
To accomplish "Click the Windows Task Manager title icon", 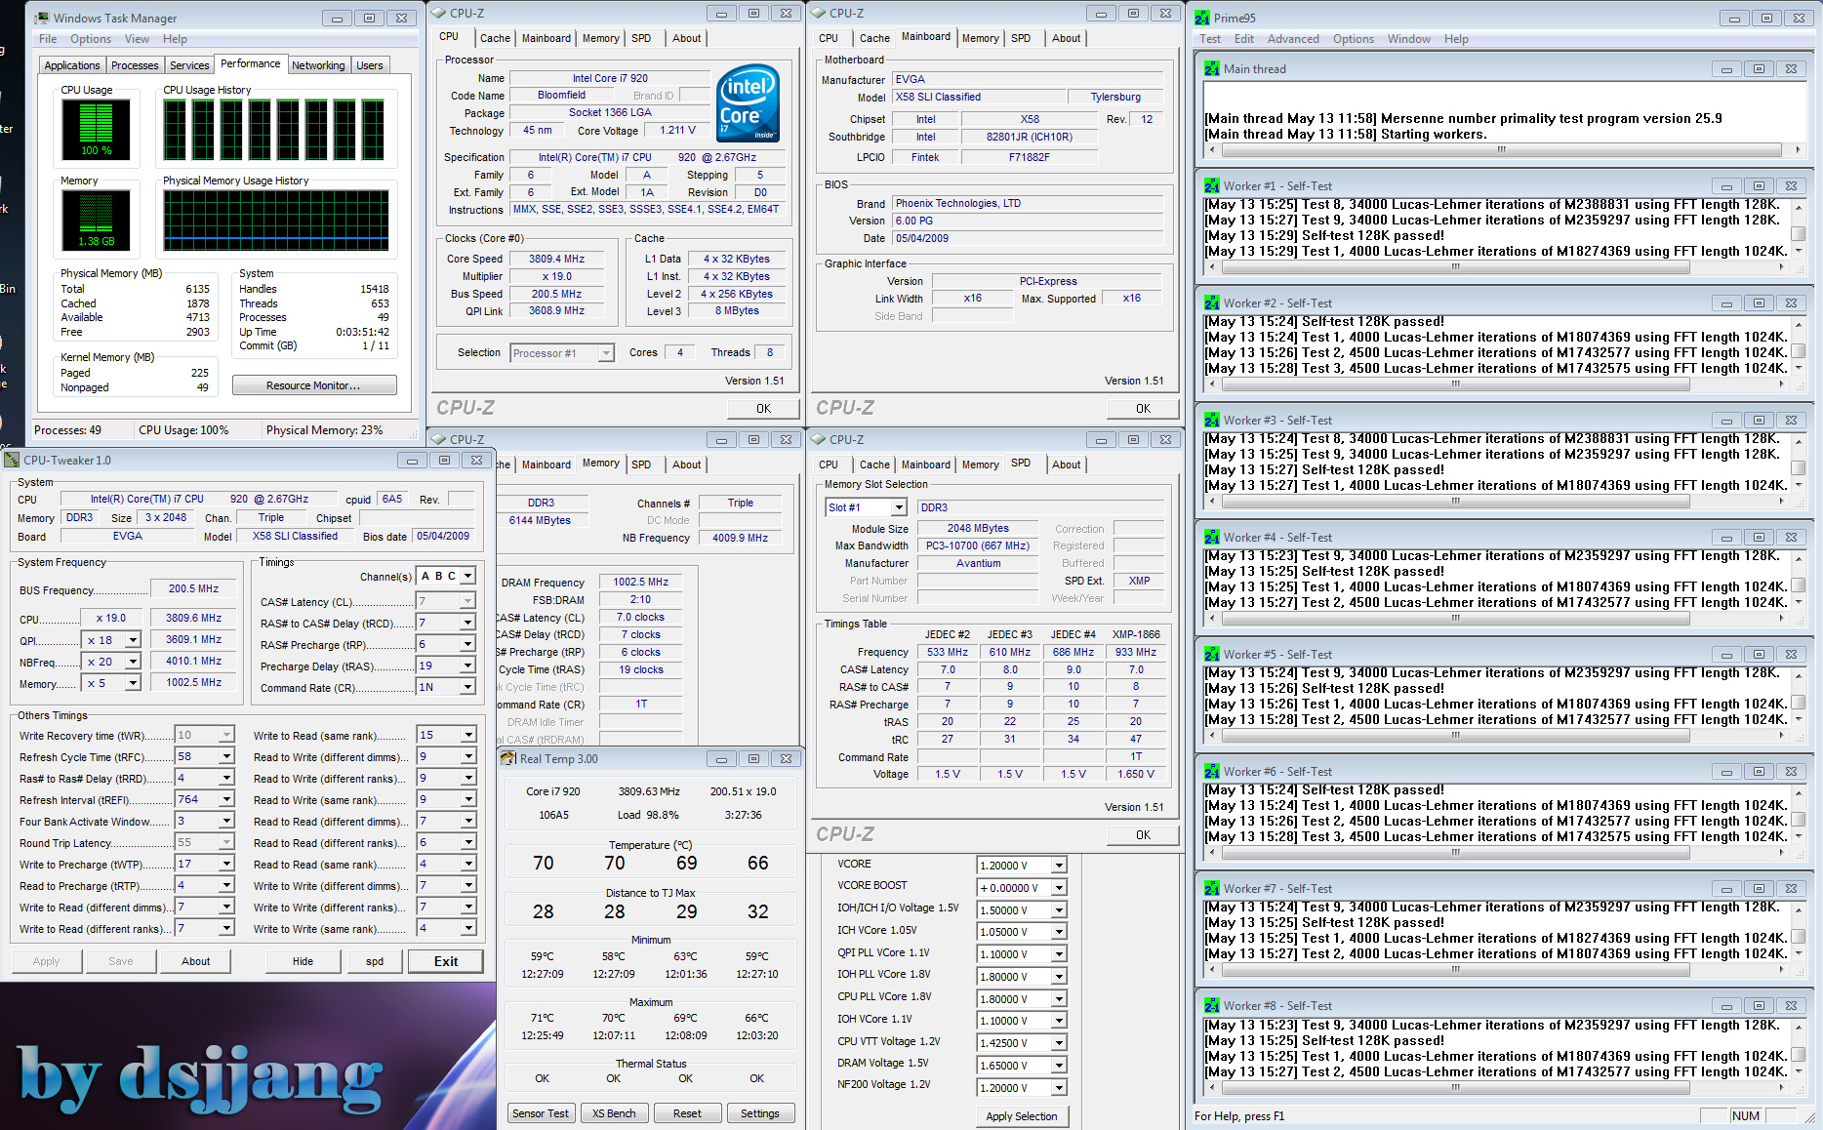I will pyautogui.click(x=42, y=18).
